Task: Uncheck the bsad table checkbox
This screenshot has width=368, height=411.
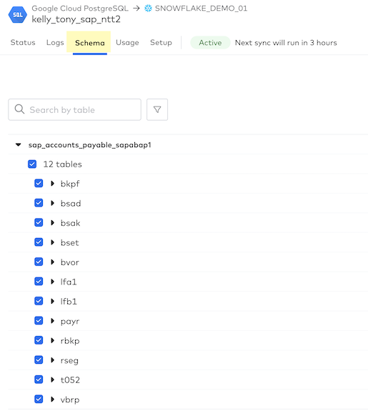Action: (39, 203)
